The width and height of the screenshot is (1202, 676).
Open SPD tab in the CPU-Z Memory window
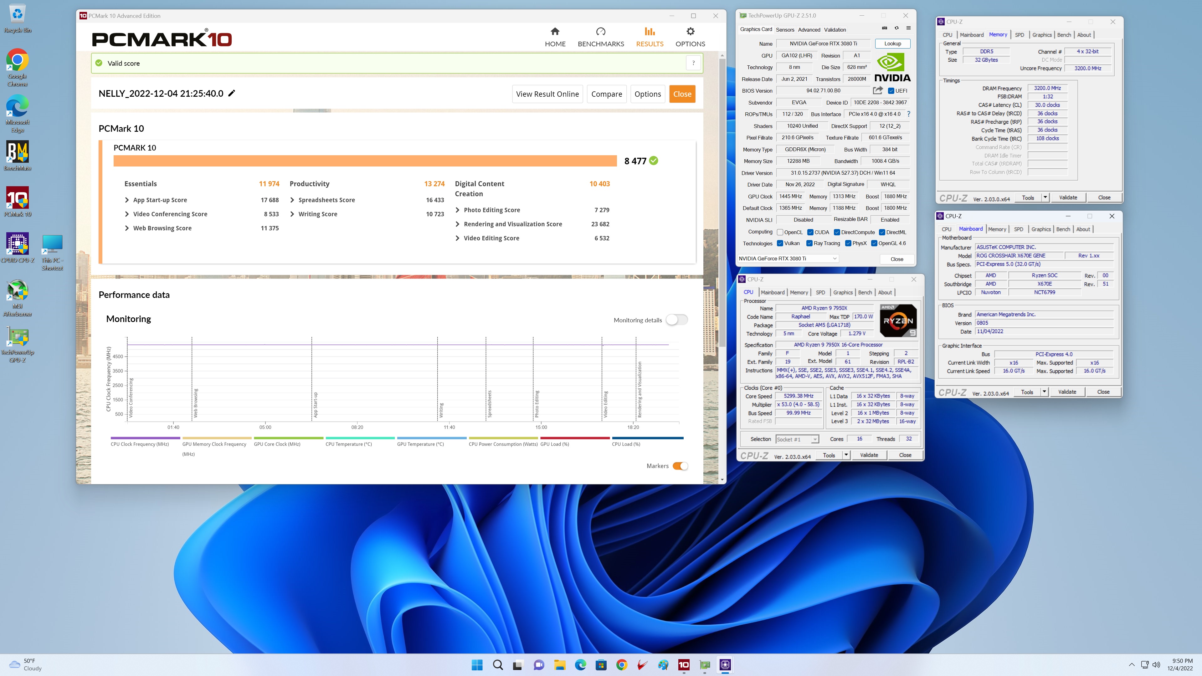pos(1020,35)
